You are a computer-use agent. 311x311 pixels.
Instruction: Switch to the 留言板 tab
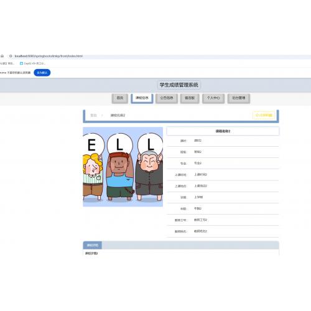coord(190,98)
